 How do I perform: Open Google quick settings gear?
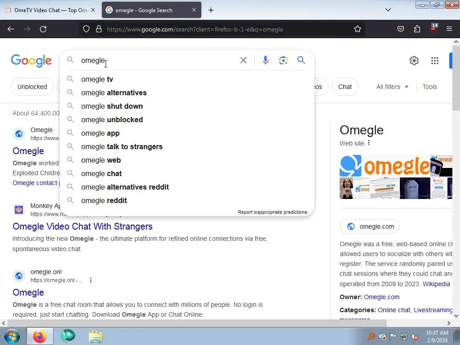414,61
